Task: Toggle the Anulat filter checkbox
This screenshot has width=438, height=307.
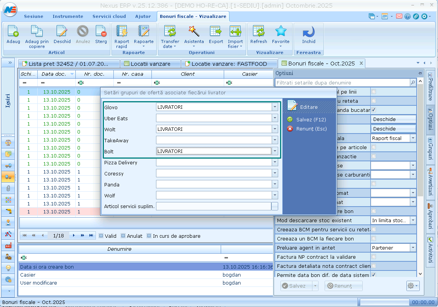Action: click(123, 236)
